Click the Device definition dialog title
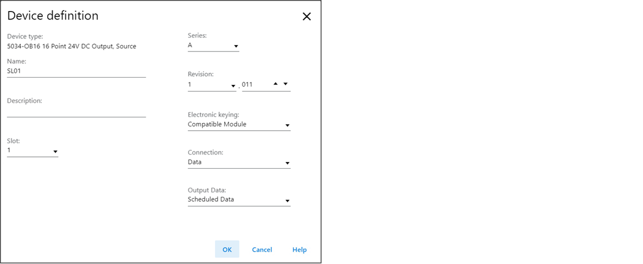The width and height of the screenshot is (643, 264). pos(53,16)
